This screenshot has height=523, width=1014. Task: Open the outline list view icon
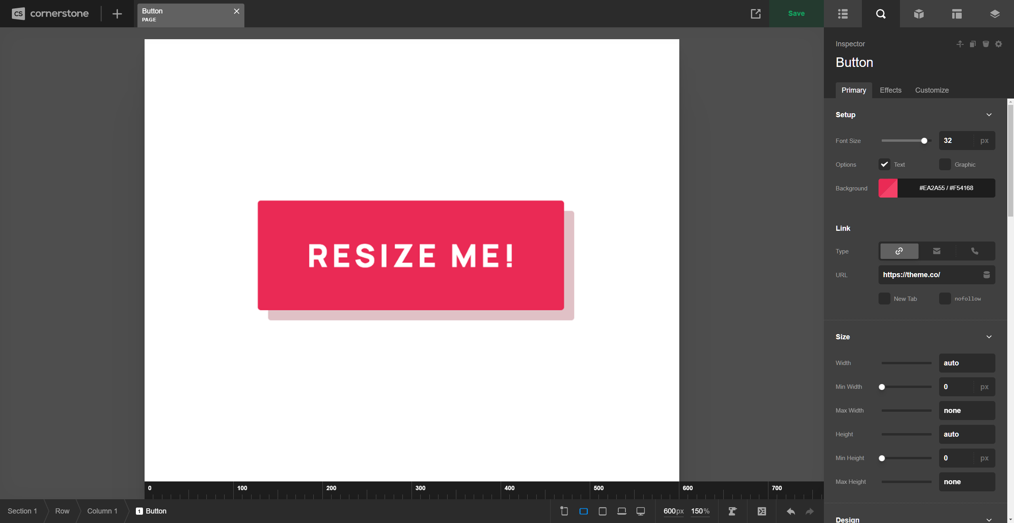coord(842,14)
